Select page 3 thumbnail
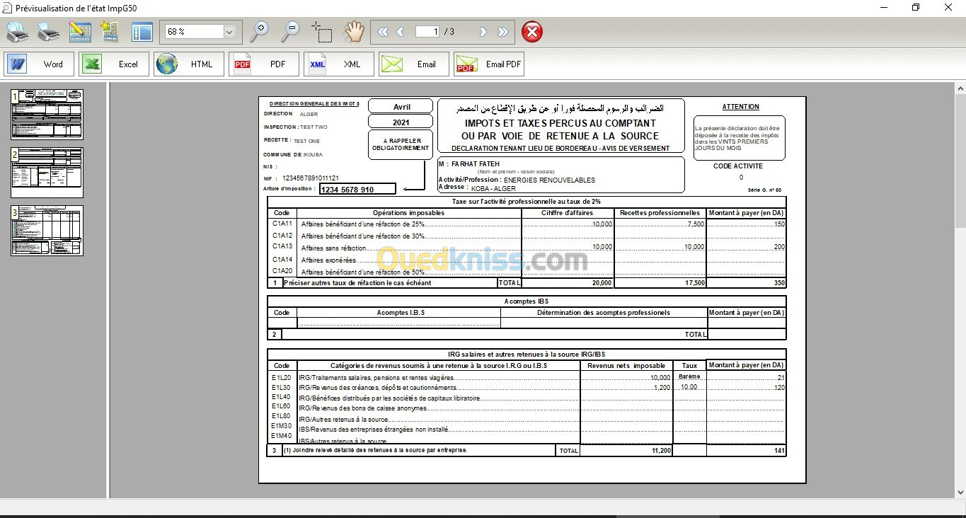This screenshot has width=966, height=518. tap(47, 230)
